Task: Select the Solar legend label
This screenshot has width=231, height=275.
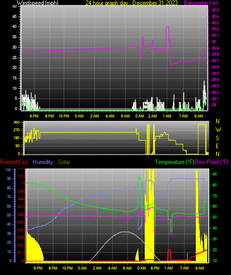Action: 64,162
